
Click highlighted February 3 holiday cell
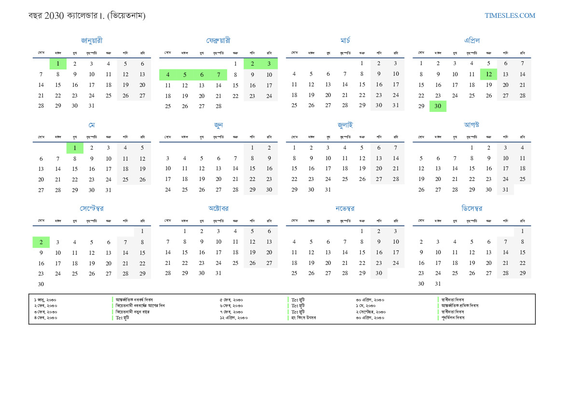[269, 64]
